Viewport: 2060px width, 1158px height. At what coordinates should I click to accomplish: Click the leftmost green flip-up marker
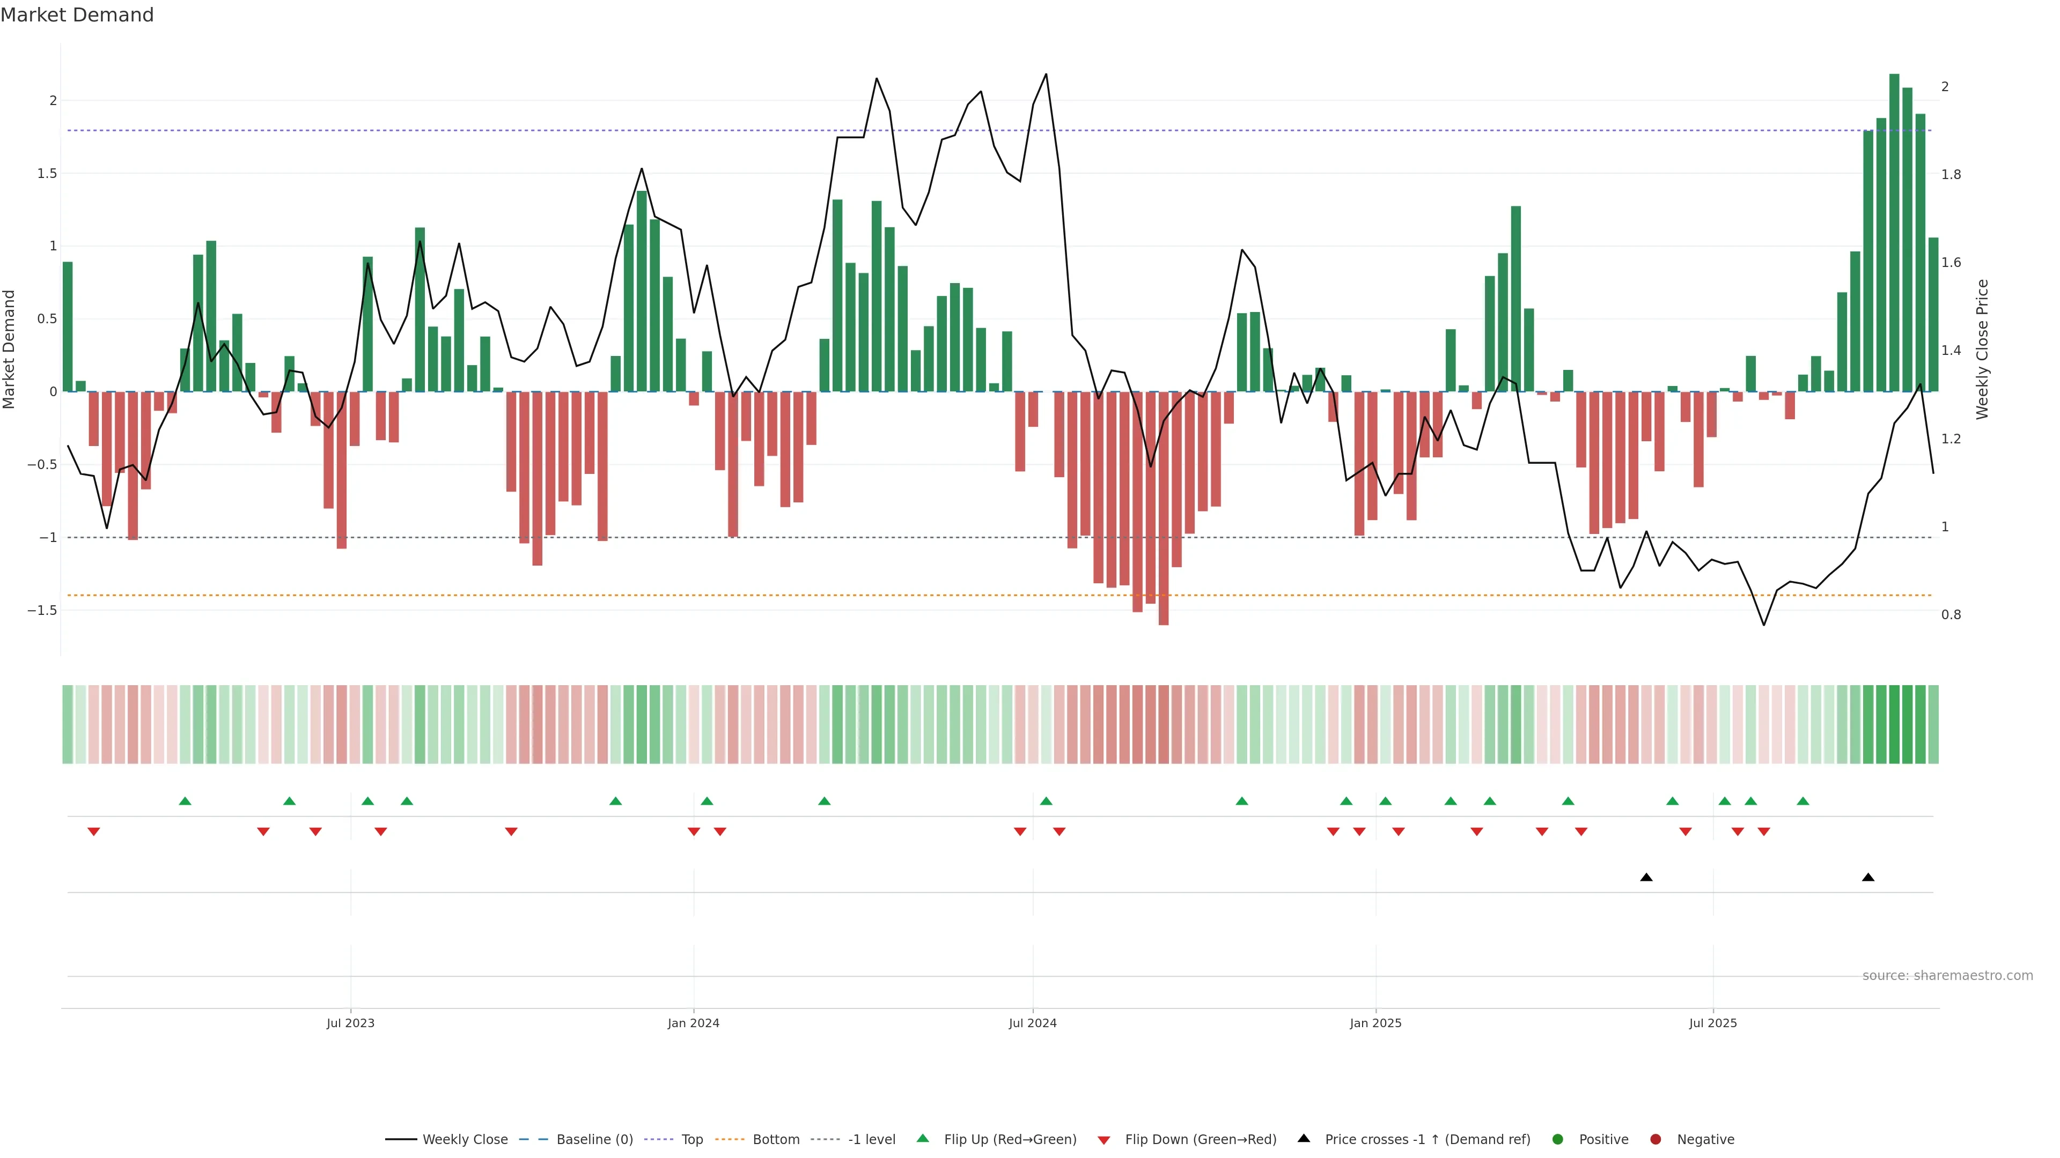(186, 801)
